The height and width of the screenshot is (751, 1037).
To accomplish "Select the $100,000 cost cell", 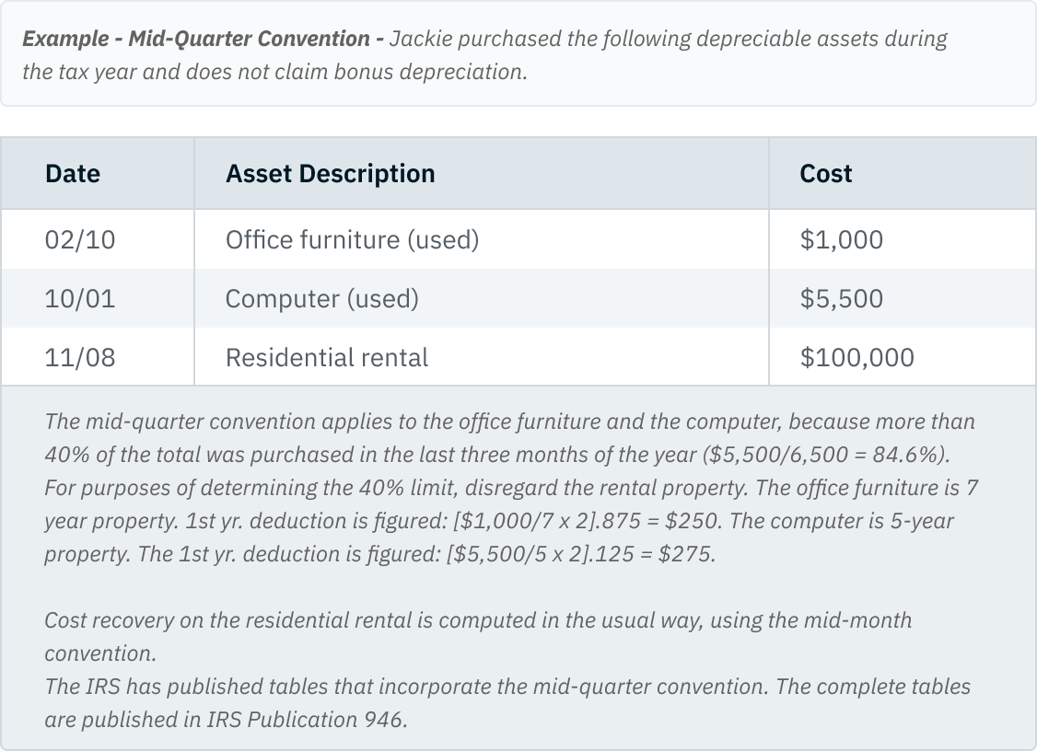I will tap(856, 357).
